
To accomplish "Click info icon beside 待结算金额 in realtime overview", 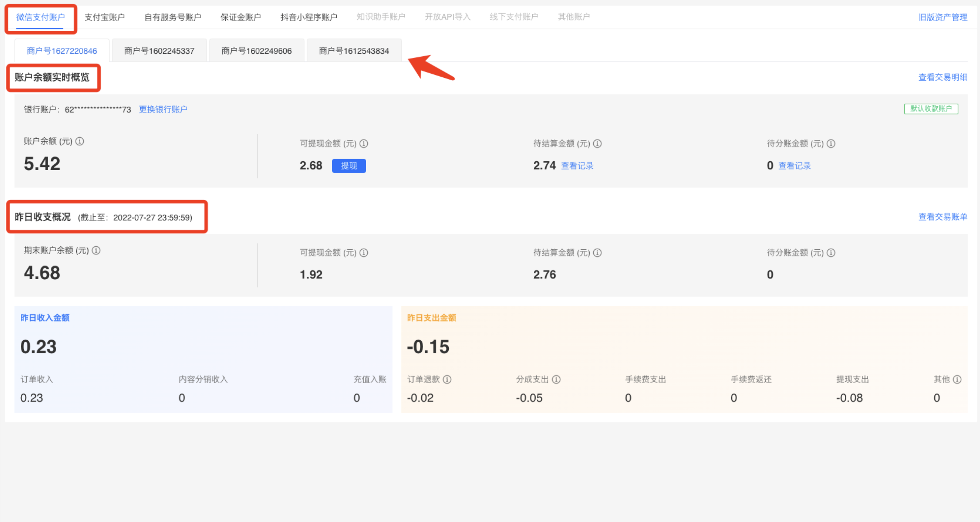I will 597,144.
